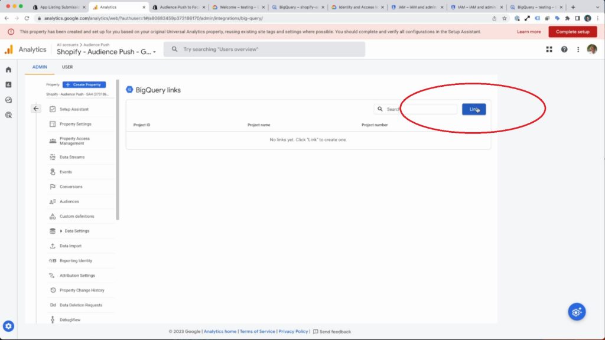Click the All accounts breadcrumb

click(67, 45)
